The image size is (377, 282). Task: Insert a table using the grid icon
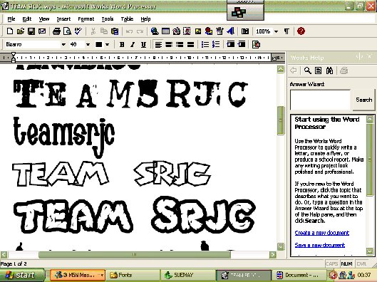coord(165,31)
